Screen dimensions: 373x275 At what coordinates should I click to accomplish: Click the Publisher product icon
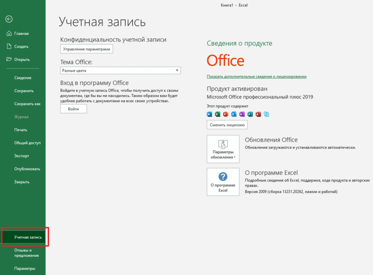pos(250,114)
